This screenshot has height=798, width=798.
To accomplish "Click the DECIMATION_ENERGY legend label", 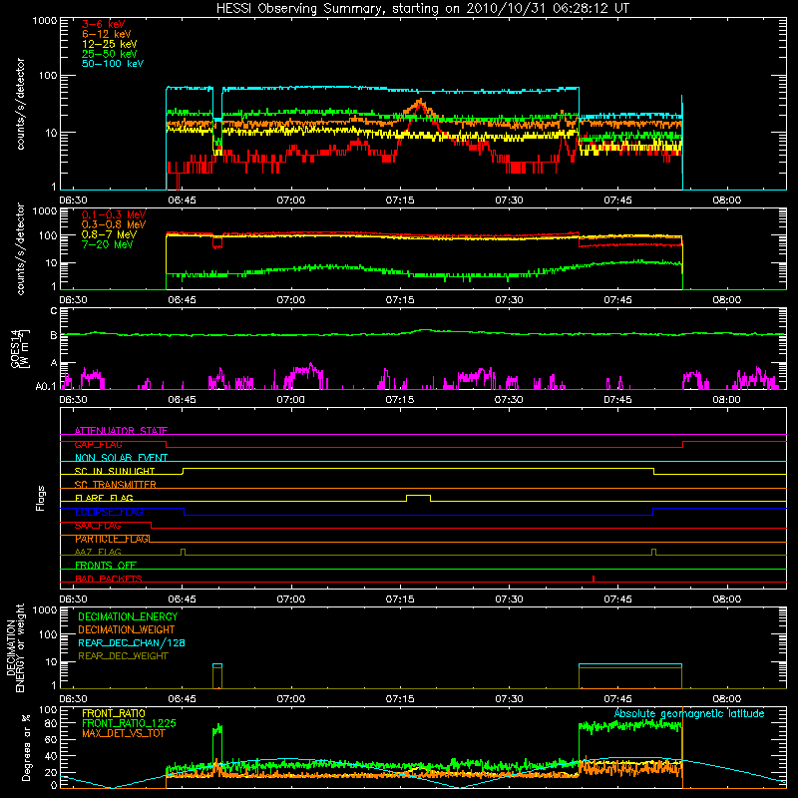I will point(128,616).
